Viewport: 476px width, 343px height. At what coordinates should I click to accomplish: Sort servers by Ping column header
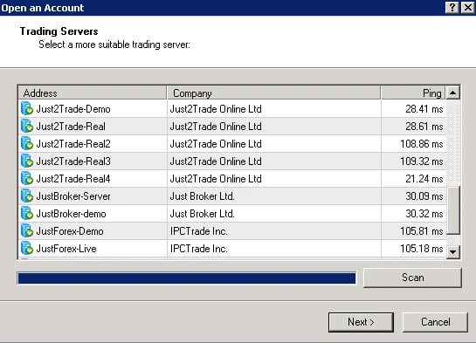pyautogui.click(x=413, y=93)
